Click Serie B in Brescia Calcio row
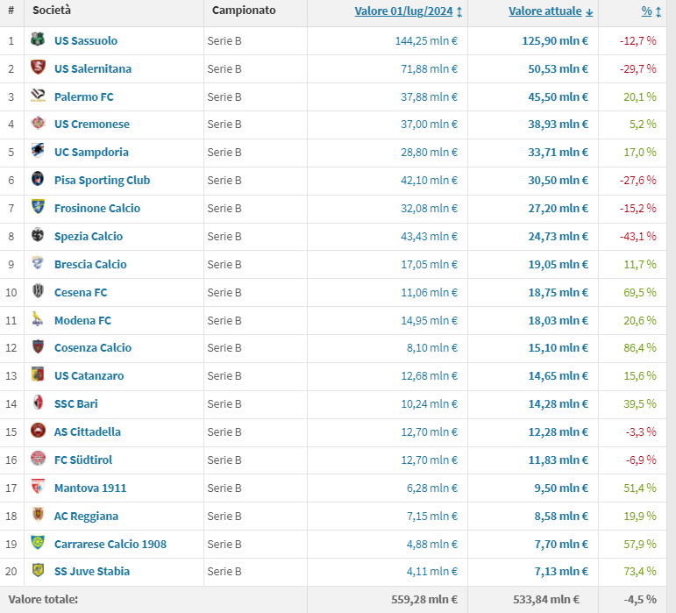 (x=224, y=264)
